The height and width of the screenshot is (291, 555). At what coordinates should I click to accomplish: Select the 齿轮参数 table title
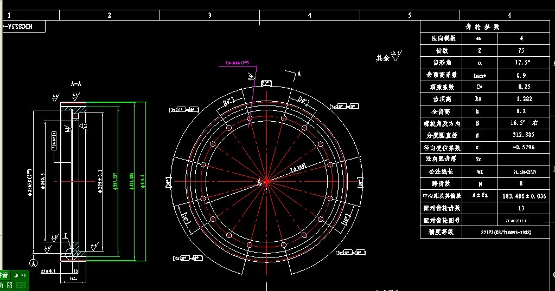[x=482, y=27]
